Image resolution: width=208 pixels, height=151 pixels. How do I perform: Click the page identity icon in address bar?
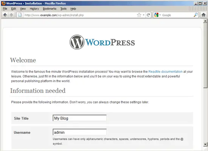pos(20,15)
